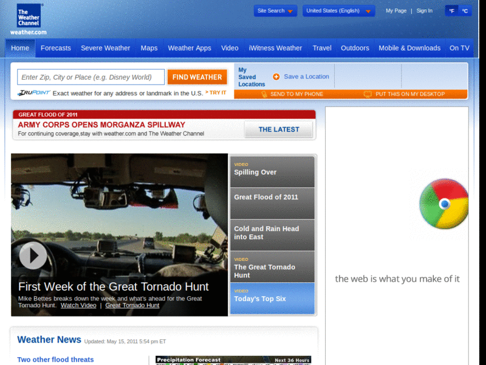The width and height of the screenshot is (486, 365).
Task: Click First Week of the Great Tornado Hunt title
Action: click(114, 287)
